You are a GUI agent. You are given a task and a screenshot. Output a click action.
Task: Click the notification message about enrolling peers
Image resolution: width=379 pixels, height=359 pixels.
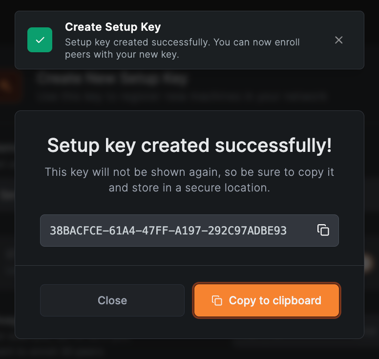182,48
